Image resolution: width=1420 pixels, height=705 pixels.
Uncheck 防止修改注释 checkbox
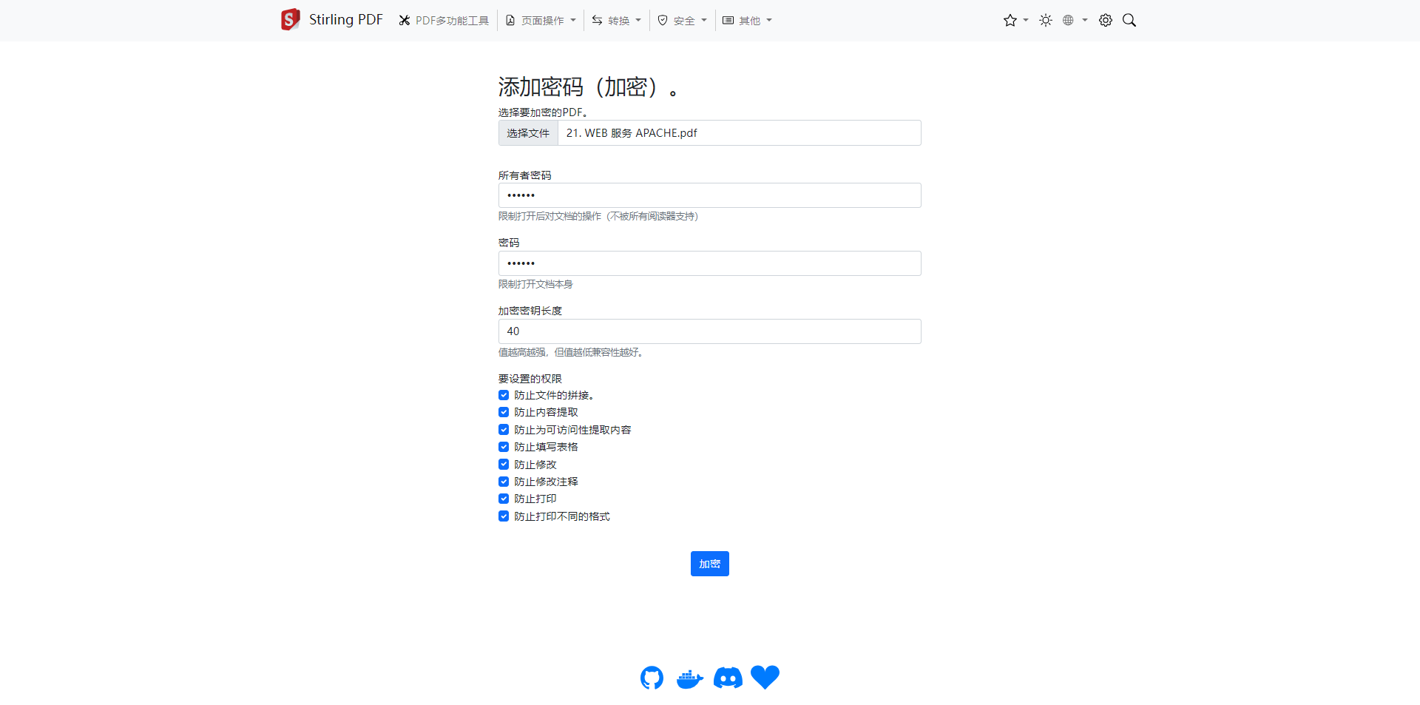click(504, 482)
